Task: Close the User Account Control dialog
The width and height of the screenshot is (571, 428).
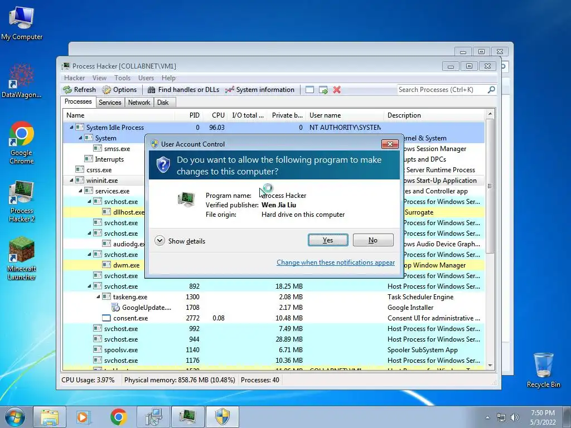Action: coord(390,144)
